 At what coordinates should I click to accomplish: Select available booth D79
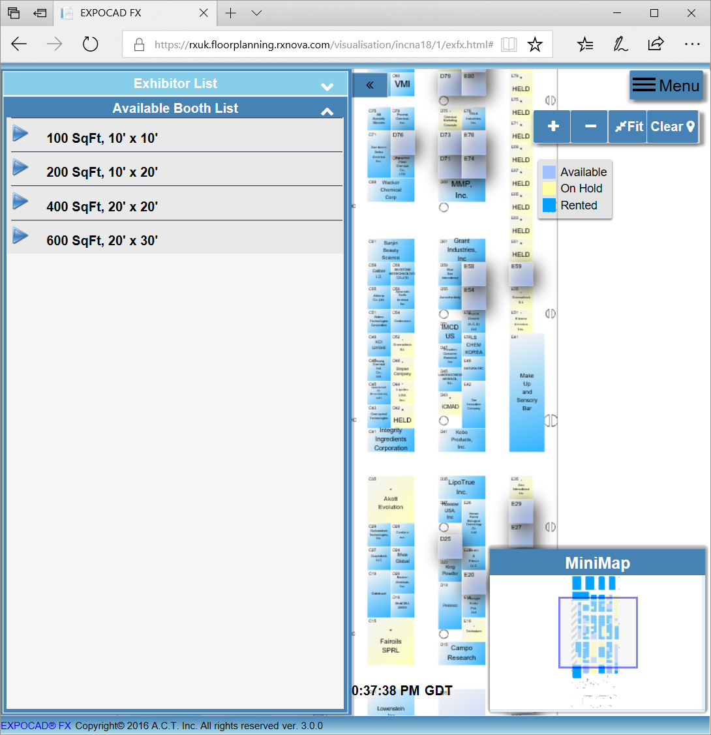(450, 84)
